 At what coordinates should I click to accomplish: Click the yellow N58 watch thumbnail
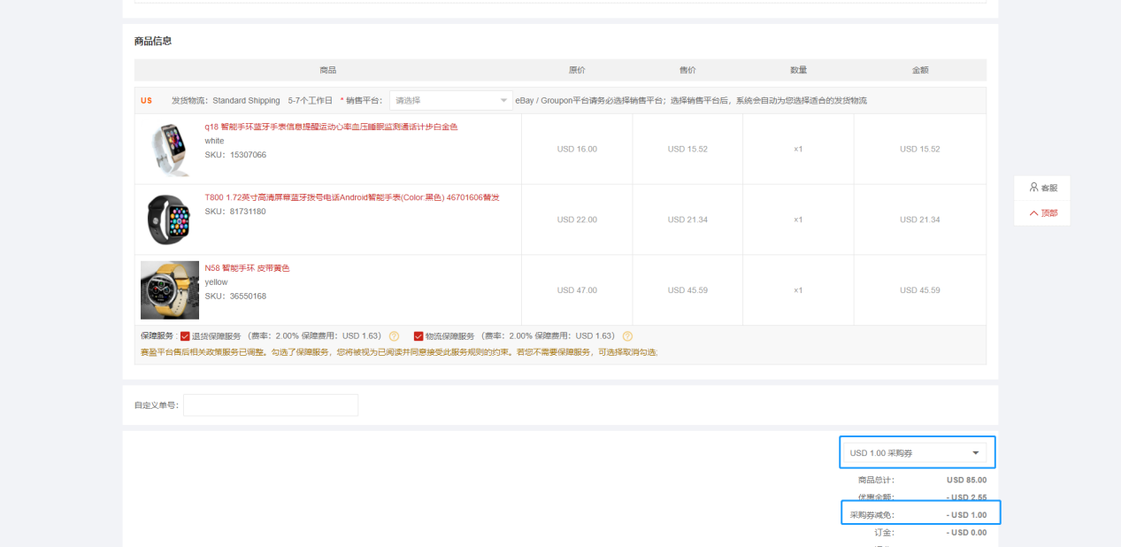[169, 289]
